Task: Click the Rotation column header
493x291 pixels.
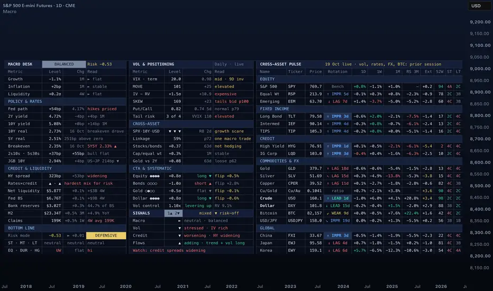Action: (337, 72)
